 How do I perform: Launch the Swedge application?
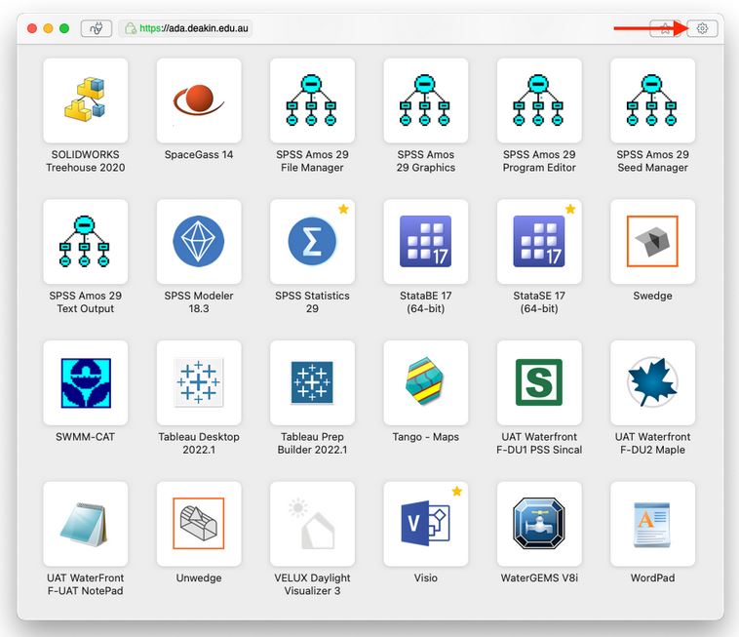(x=653, y=241)
